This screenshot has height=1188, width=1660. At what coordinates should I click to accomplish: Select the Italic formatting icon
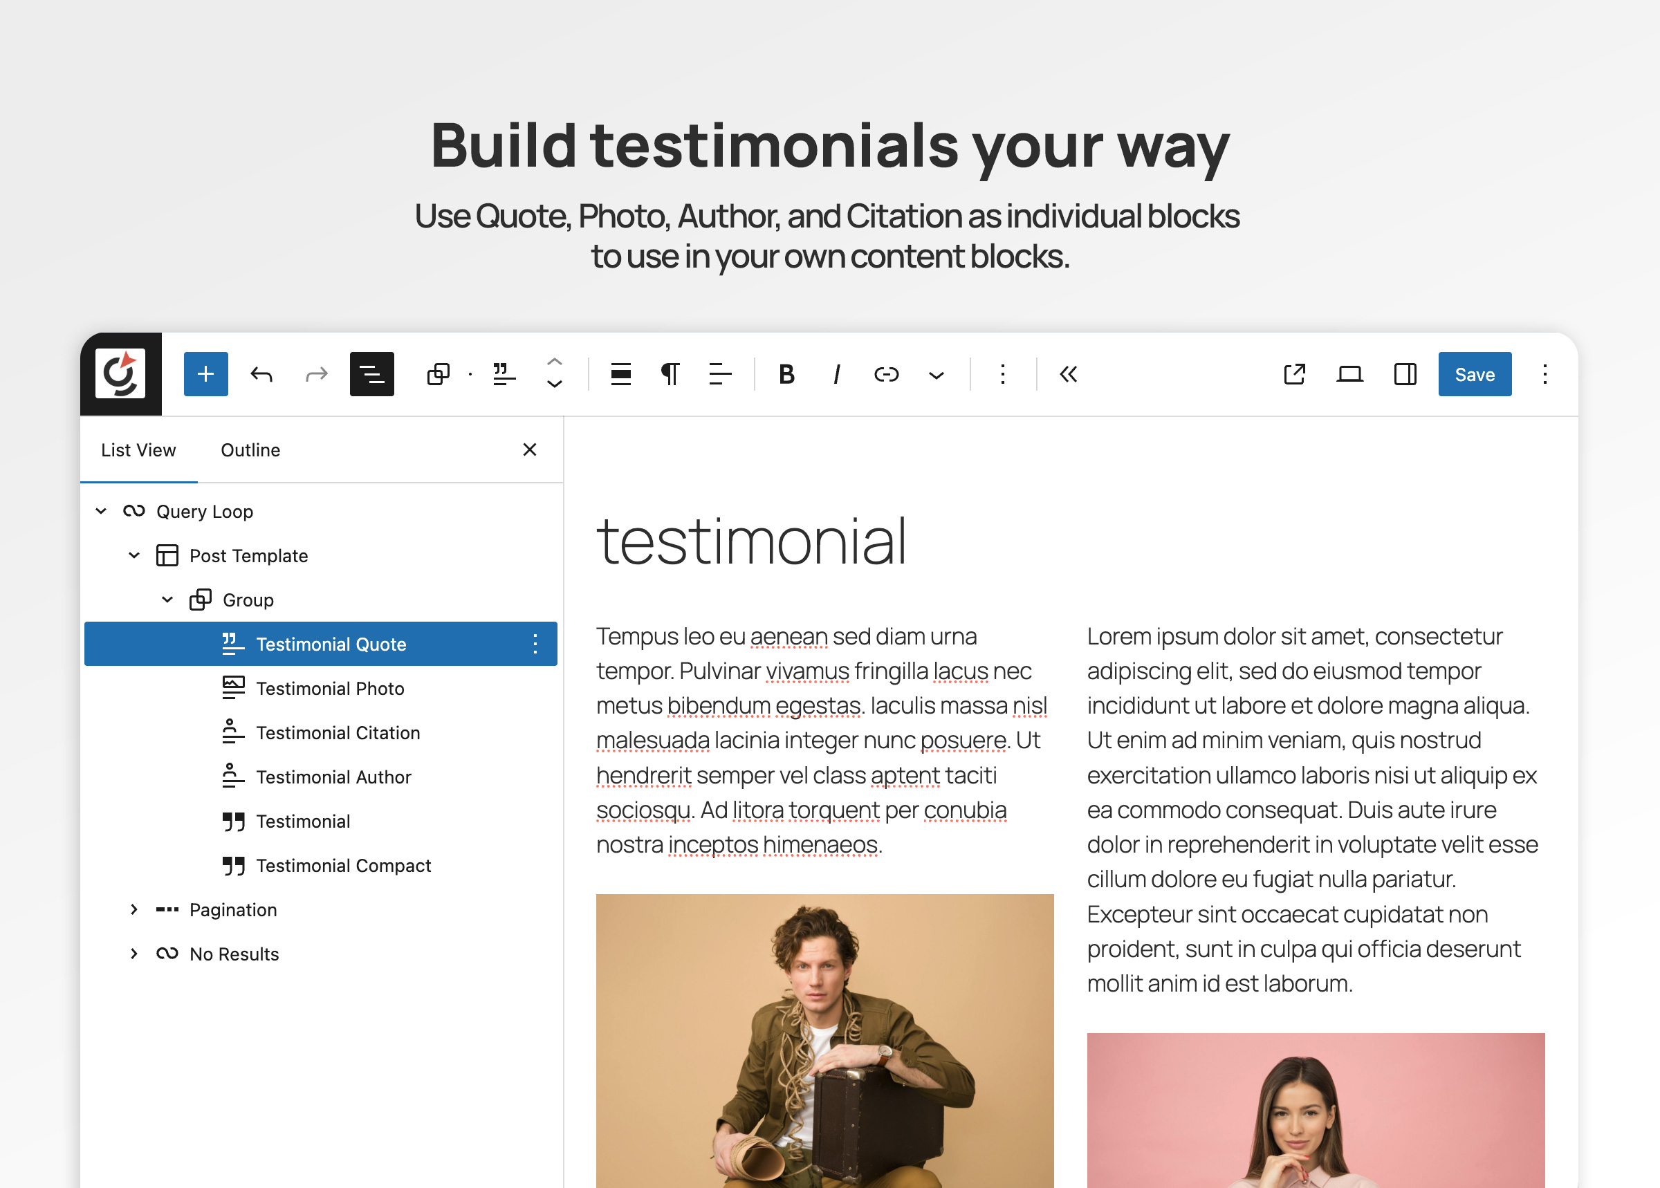[x=836, y=374]
